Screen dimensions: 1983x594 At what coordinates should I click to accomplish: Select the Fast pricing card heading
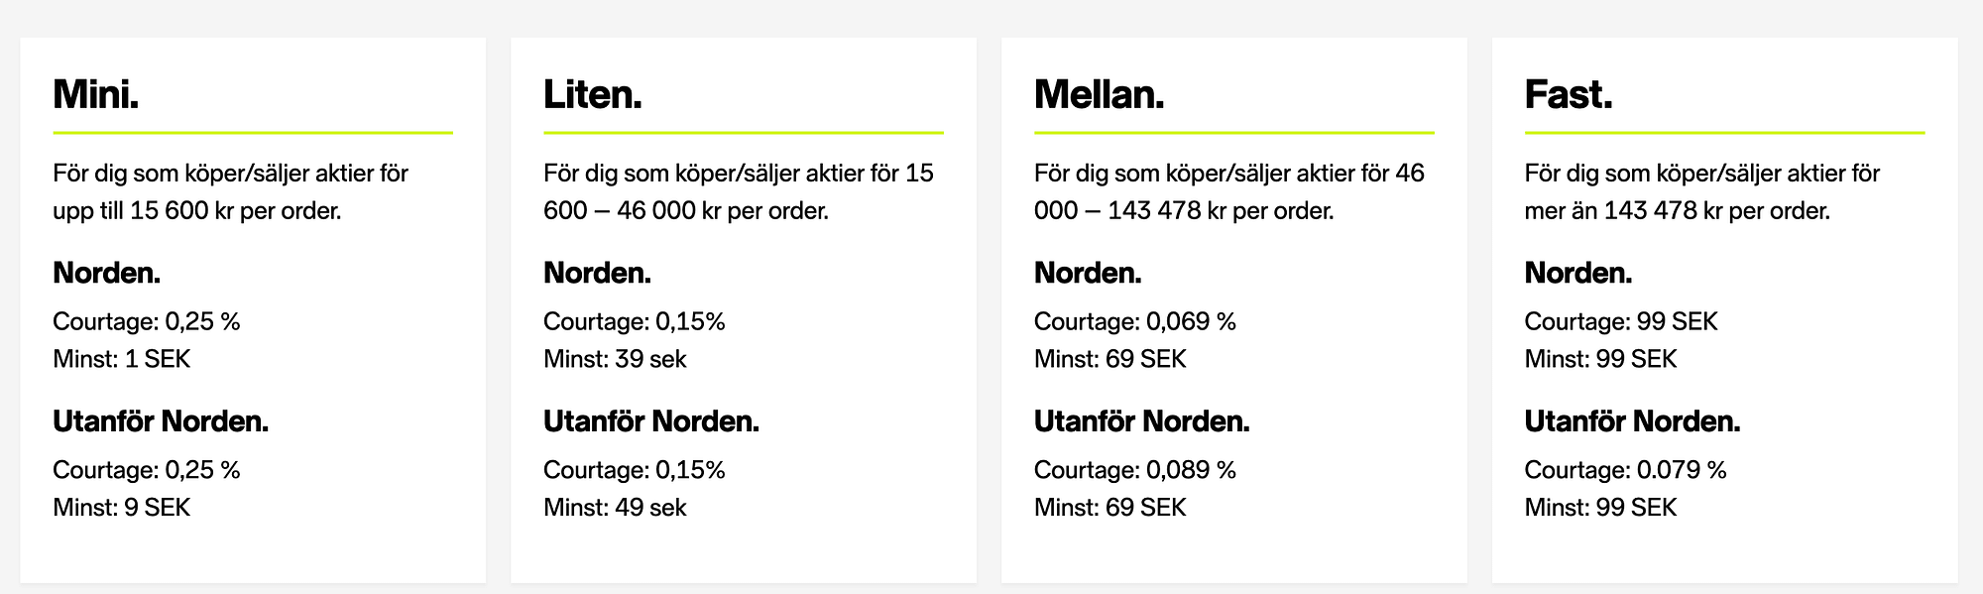tap(1569, 94)
